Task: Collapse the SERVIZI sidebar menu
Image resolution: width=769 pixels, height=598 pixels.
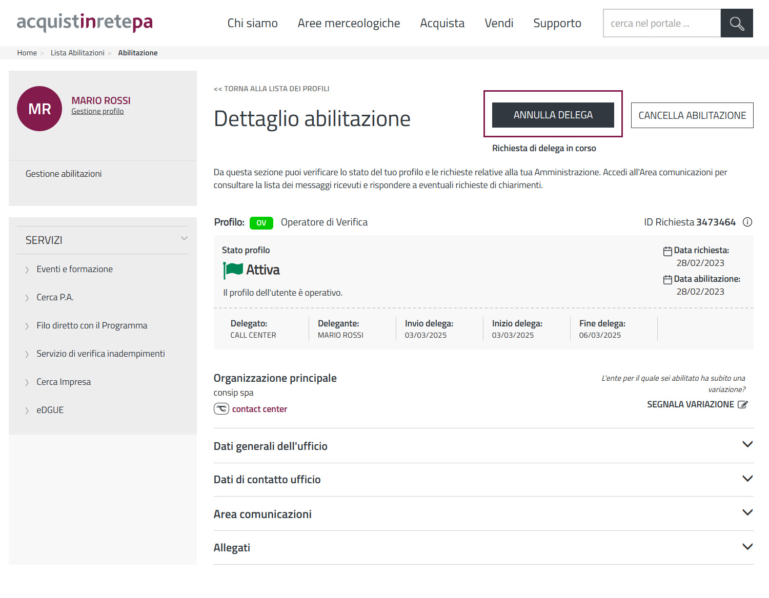Action: 184,239
